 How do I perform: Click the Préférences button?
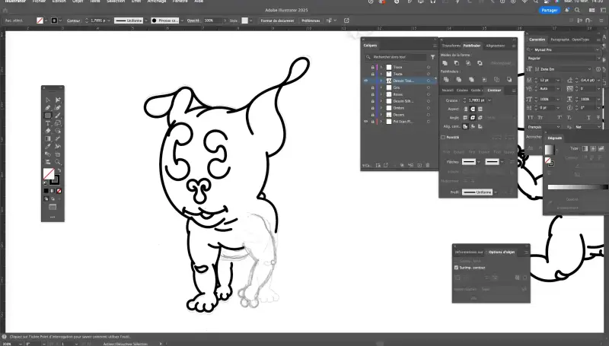pyautogui.click(x=310, y=21)
